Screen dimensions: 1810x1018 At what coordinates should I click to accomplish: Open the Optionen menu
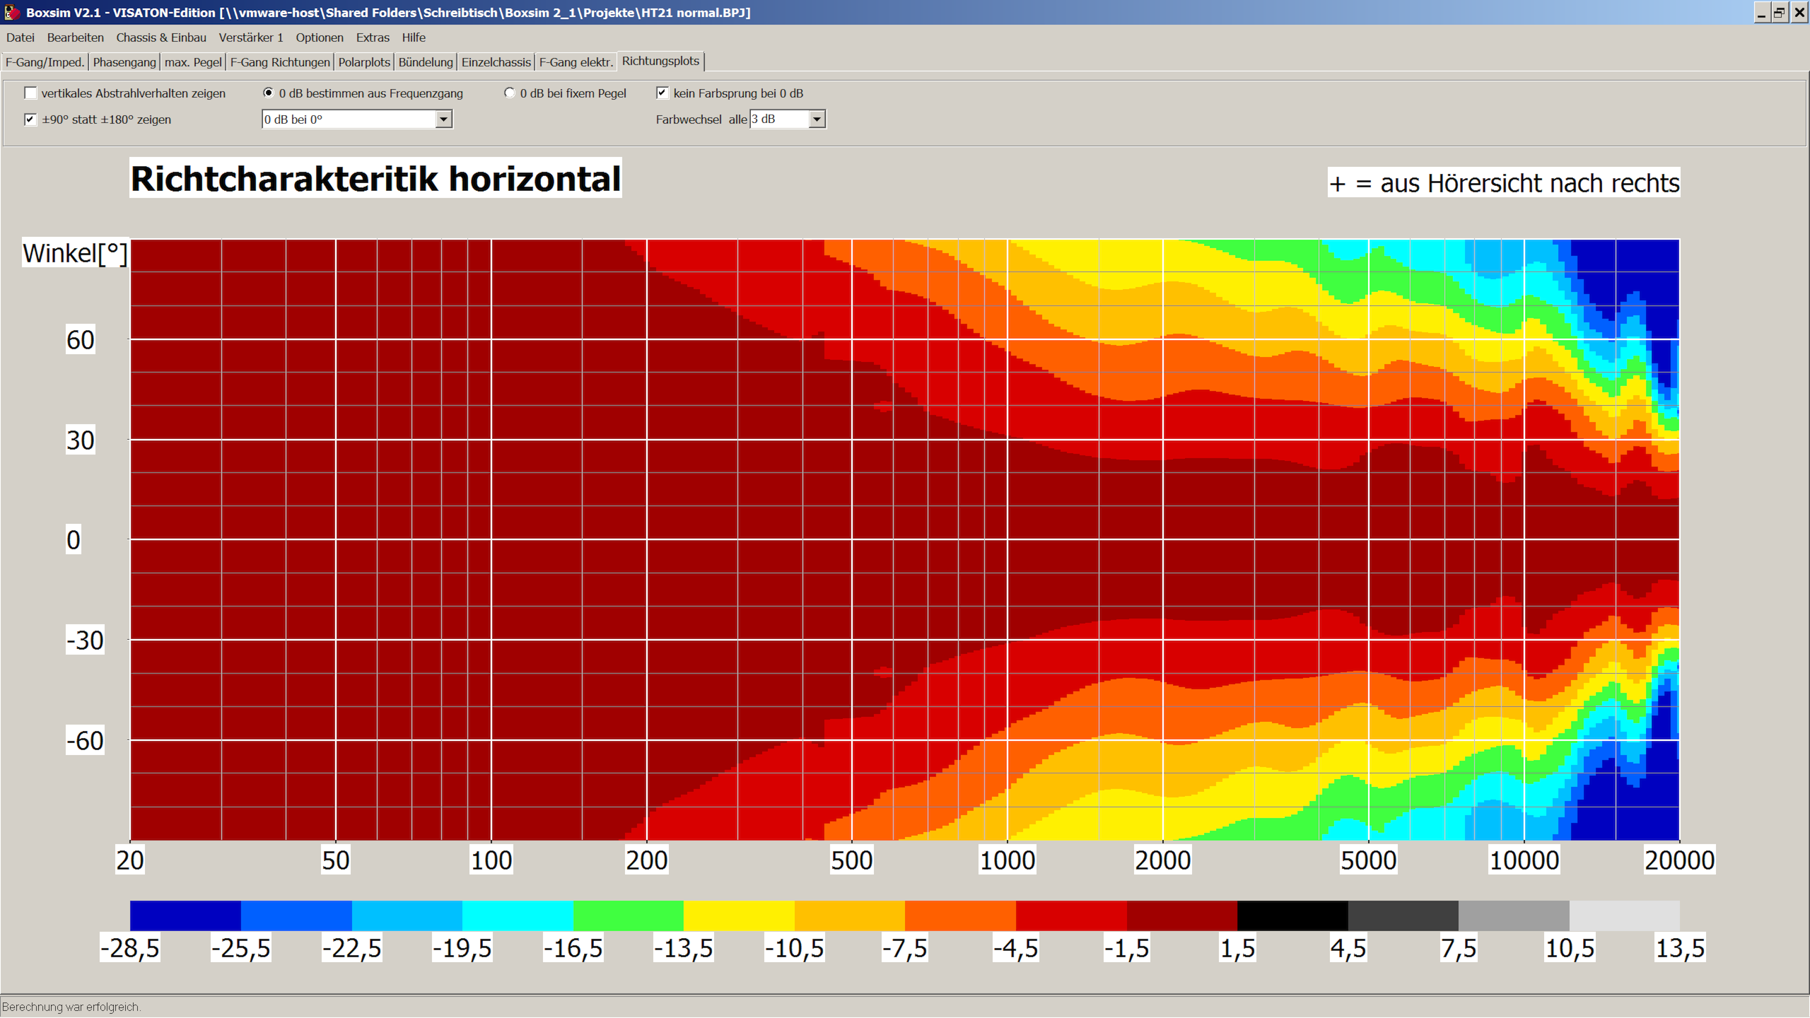point(320,37)
